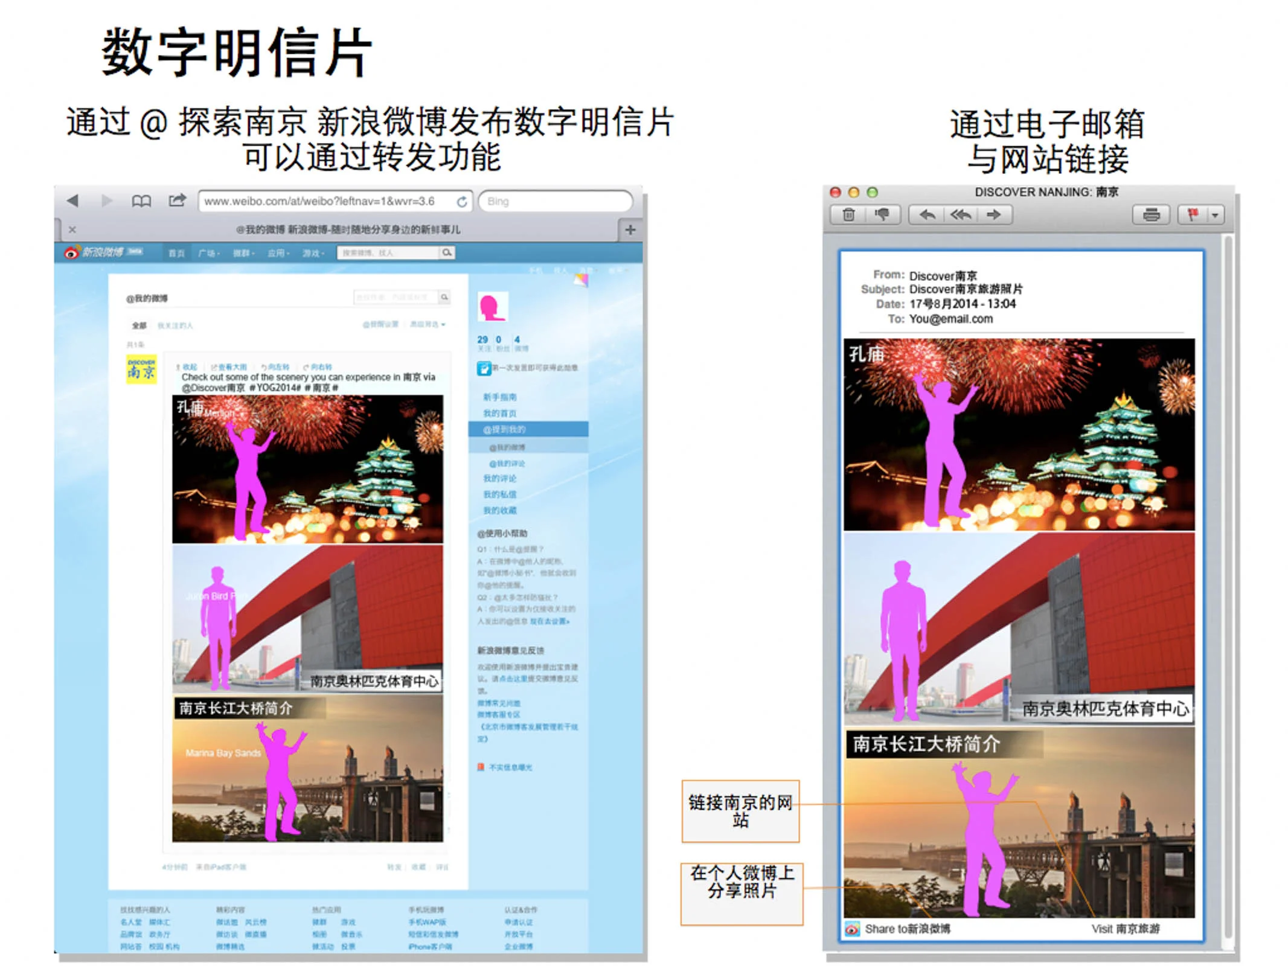Click the reply arrow in Mail toolbar

tap(927, 214)
